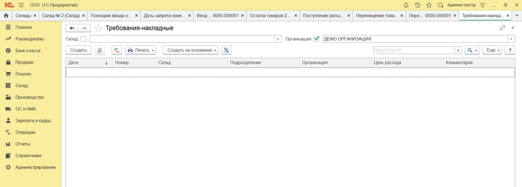
Task: Navigate back with the left arrow
Action: [x=72, y=28]
